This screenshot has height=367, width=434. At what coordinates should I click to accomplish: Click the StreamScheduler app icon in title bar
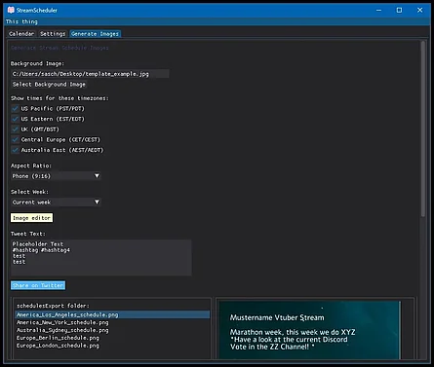click(11, 10)
